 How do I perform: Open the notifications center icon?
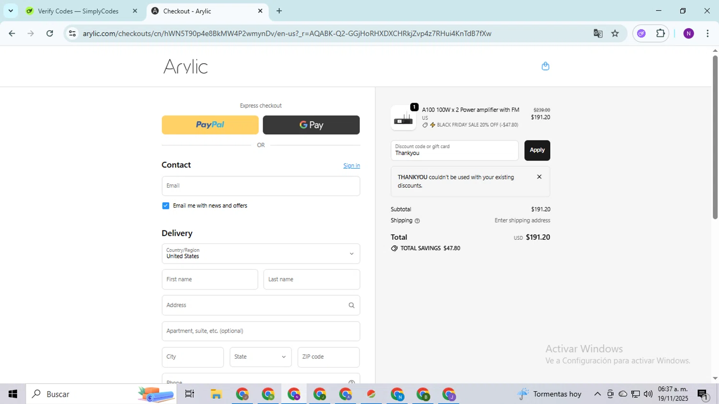click(x=703, y=395)
